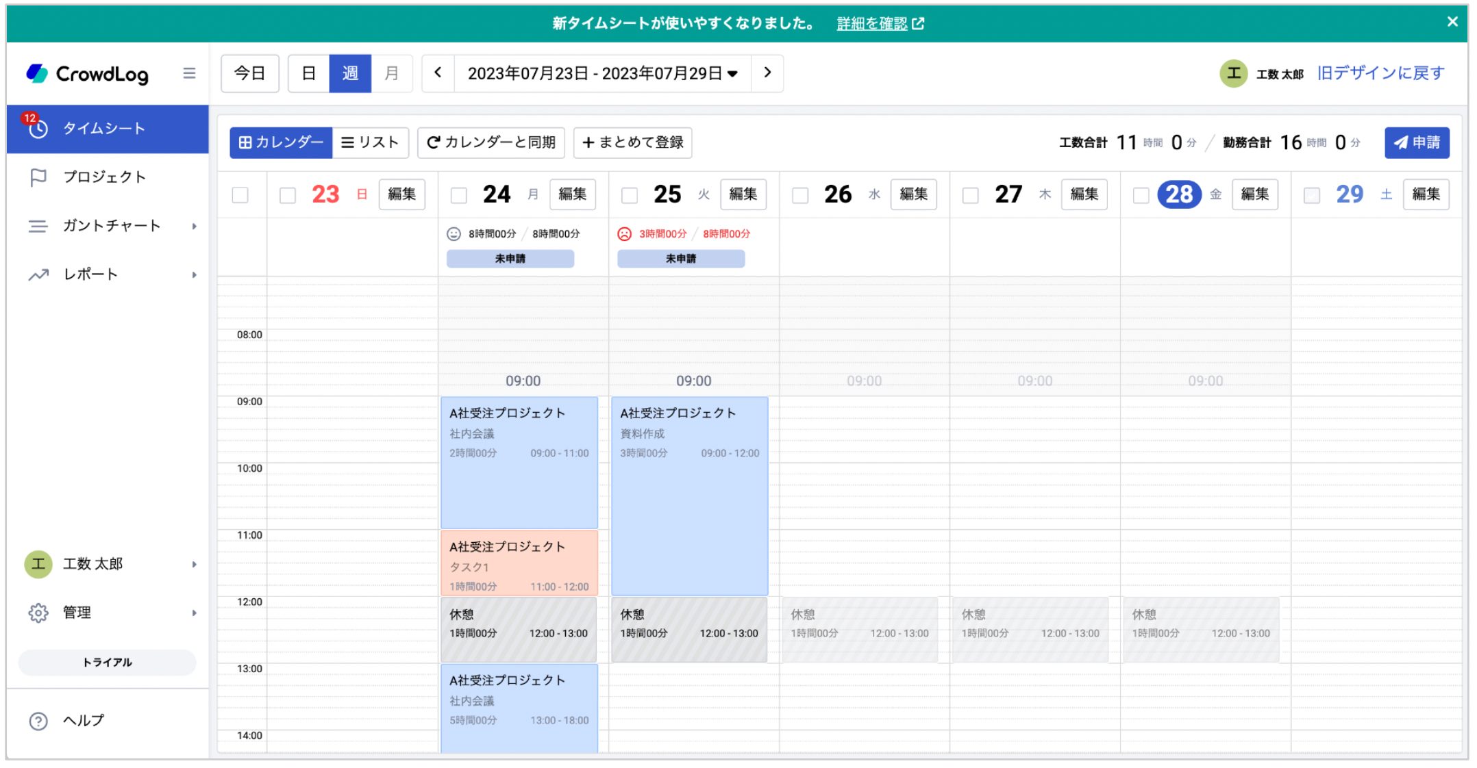Click the external link icon in banner
This screenshot has height=768, width=1477.
tap(919, 24)
